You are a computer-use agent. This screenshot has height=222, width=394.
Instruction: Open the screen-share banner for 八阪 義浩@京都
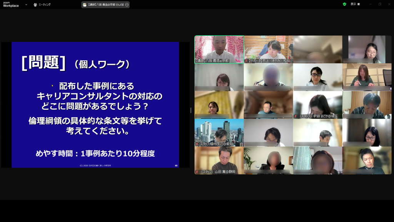click(x=104, y=5)
